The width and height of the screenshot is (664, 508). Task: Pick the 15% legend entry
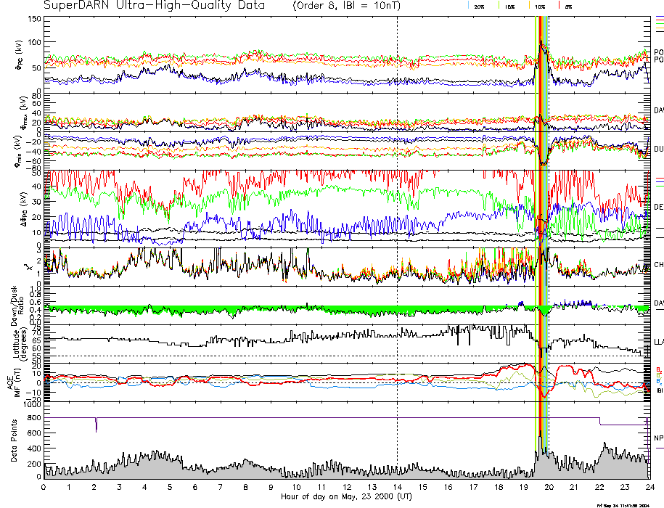click(509, 6)
